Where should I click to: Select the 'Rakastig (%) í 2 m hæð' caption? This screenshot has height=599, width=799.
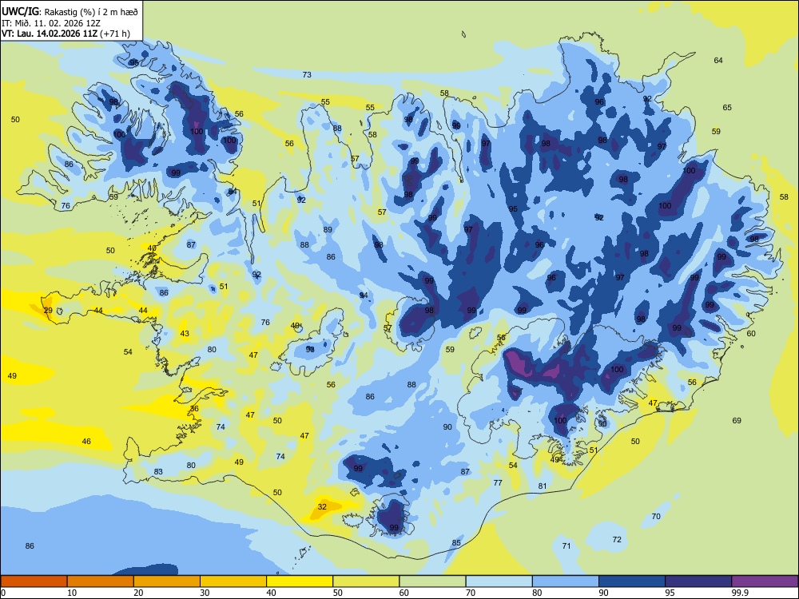coord(91,12)
